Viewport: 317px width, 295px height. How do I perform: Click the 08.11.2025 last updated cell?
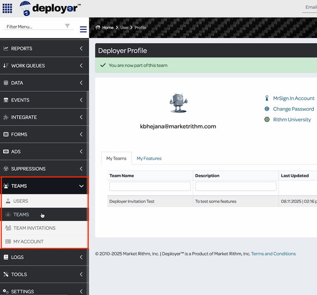point(299,201)
